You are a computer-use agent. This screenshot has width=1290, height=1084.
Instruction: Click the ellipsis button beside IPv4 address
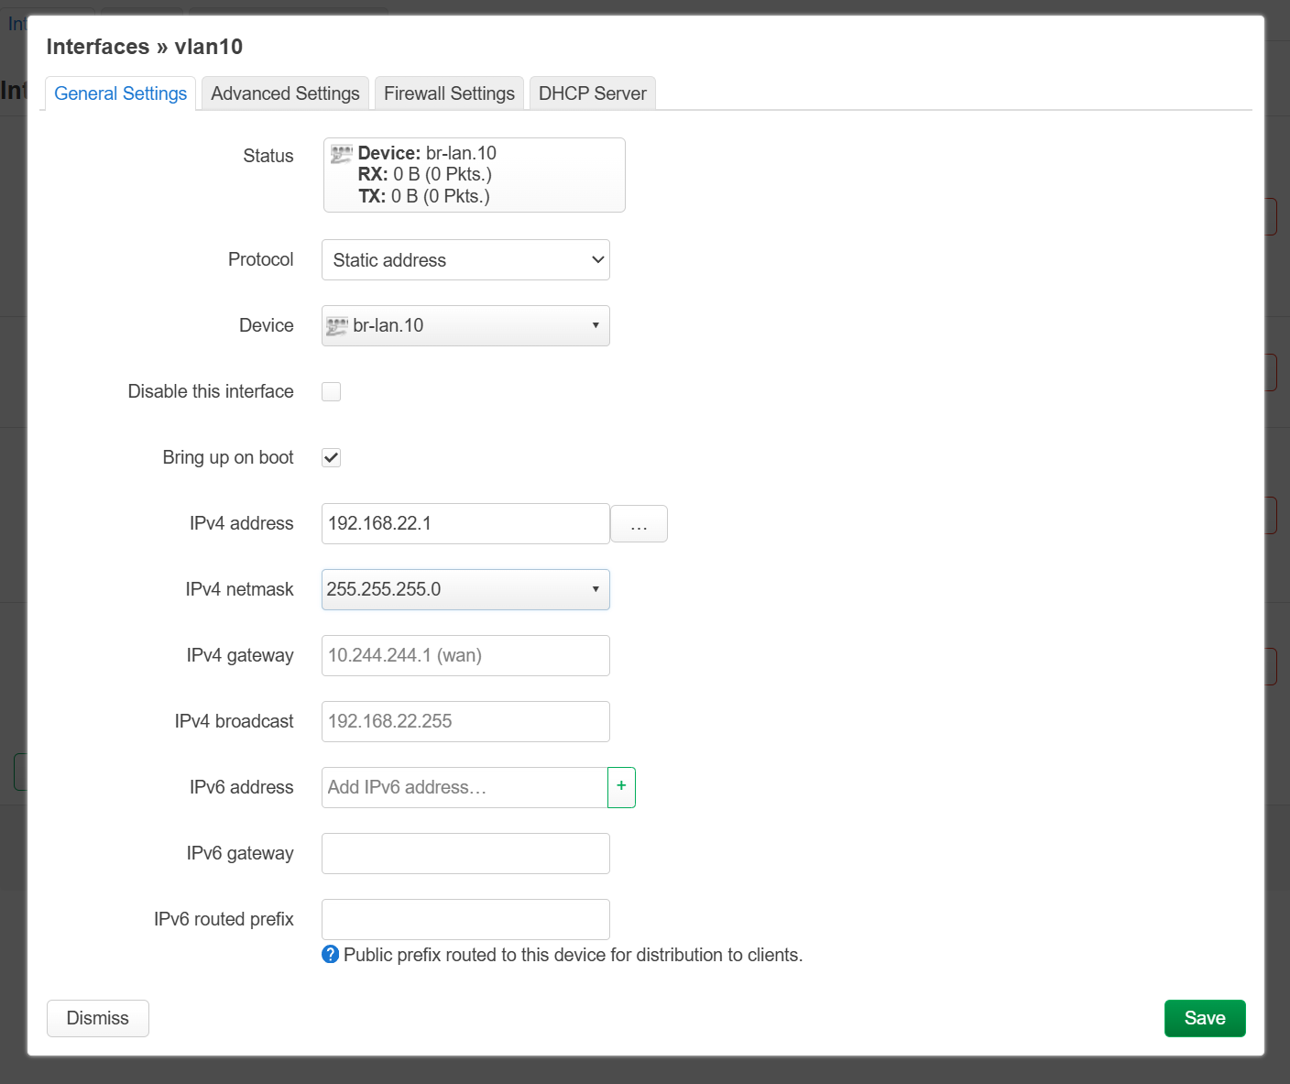tap(639, 524)
